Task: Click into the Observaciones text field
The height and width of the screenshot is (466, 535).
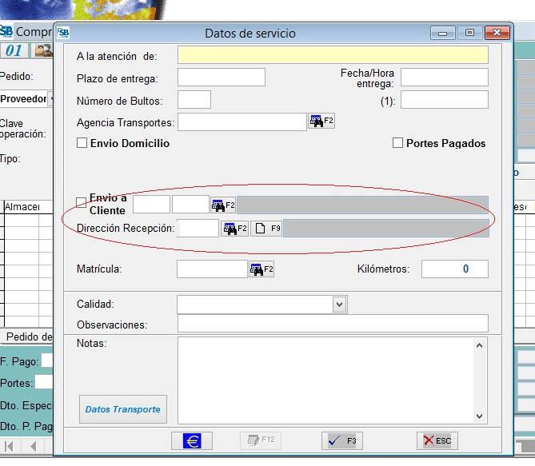Action: point(332,324)
